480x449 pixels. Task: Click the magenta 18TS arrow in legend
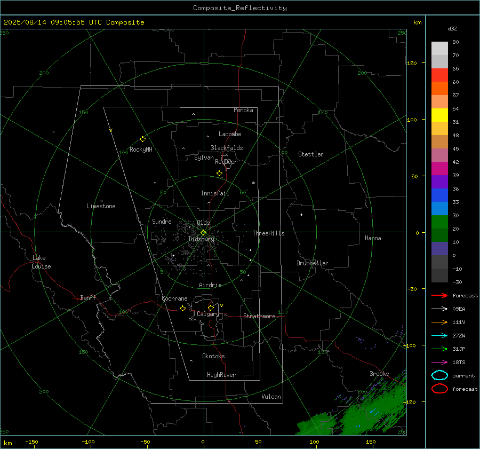pos(439,363)
